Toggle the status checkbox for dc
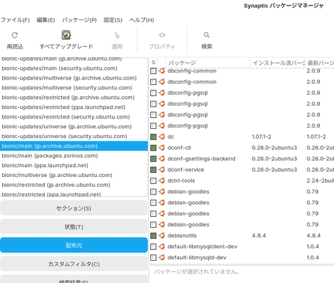This screenshot has width=334, height=283. tap(153, 137)
